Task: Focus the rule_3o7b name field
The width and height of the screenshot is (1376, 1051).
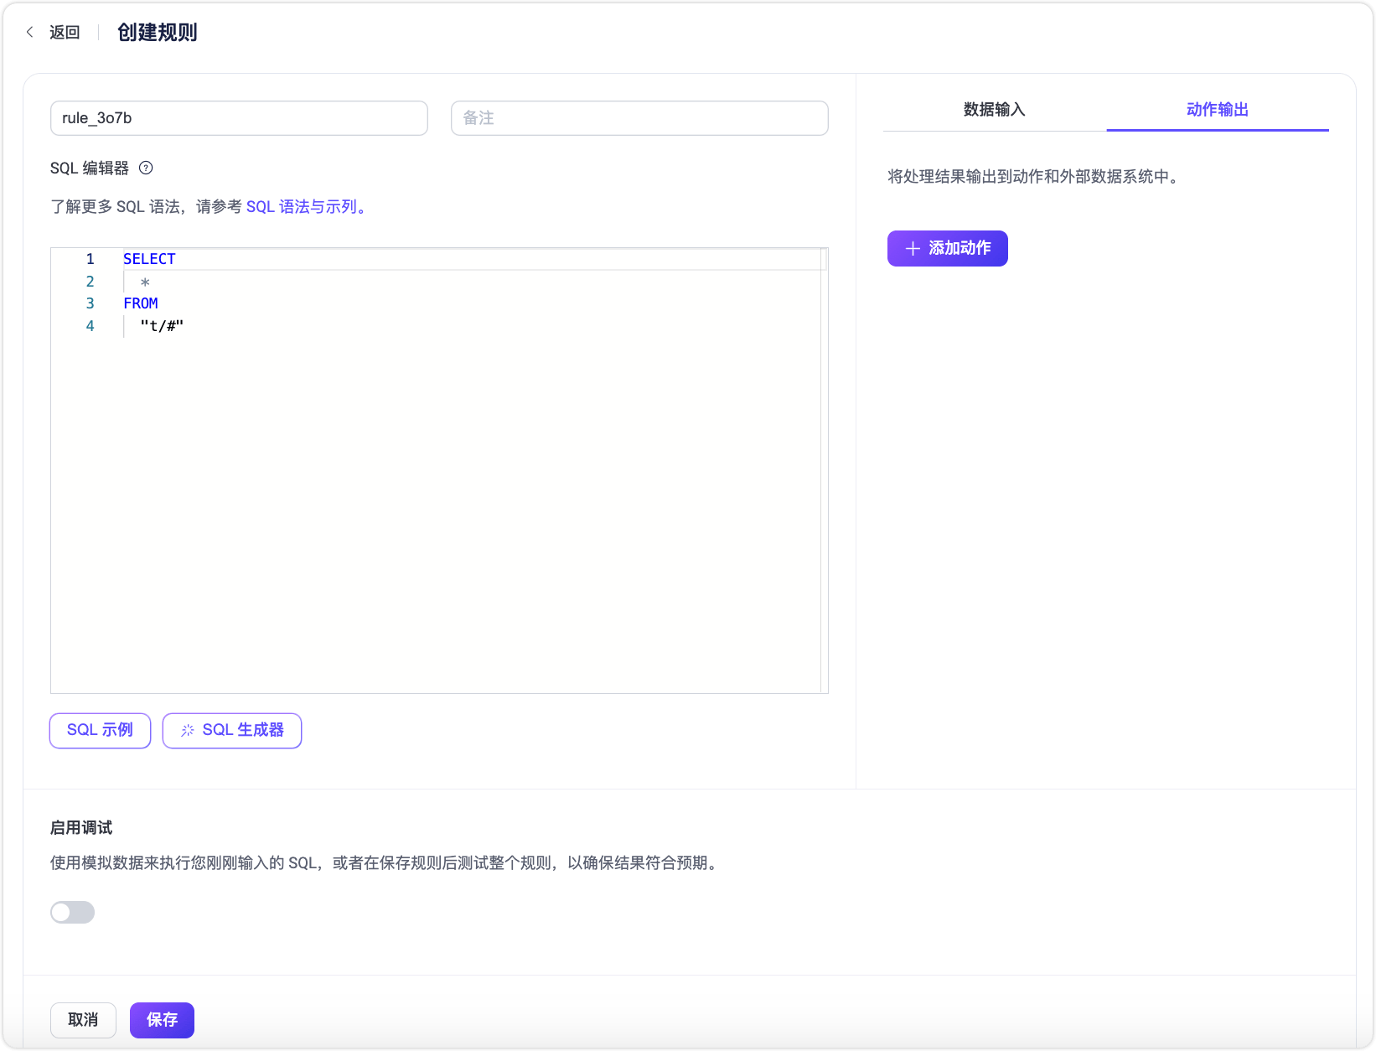Action: point(239,118)
